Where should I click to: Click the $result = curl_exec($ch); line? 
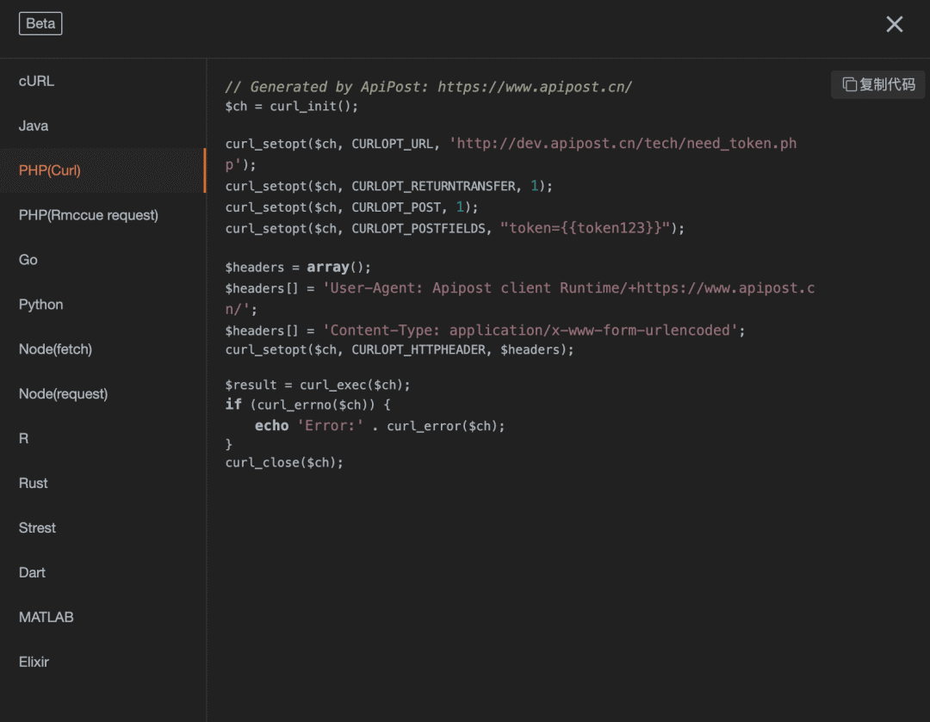pos(317,386)
